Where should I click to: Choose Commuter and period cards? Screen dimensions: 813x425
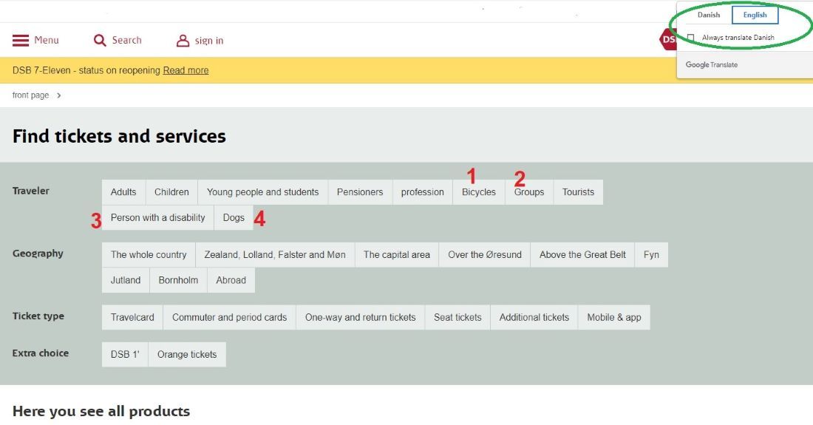coord(229,318)
